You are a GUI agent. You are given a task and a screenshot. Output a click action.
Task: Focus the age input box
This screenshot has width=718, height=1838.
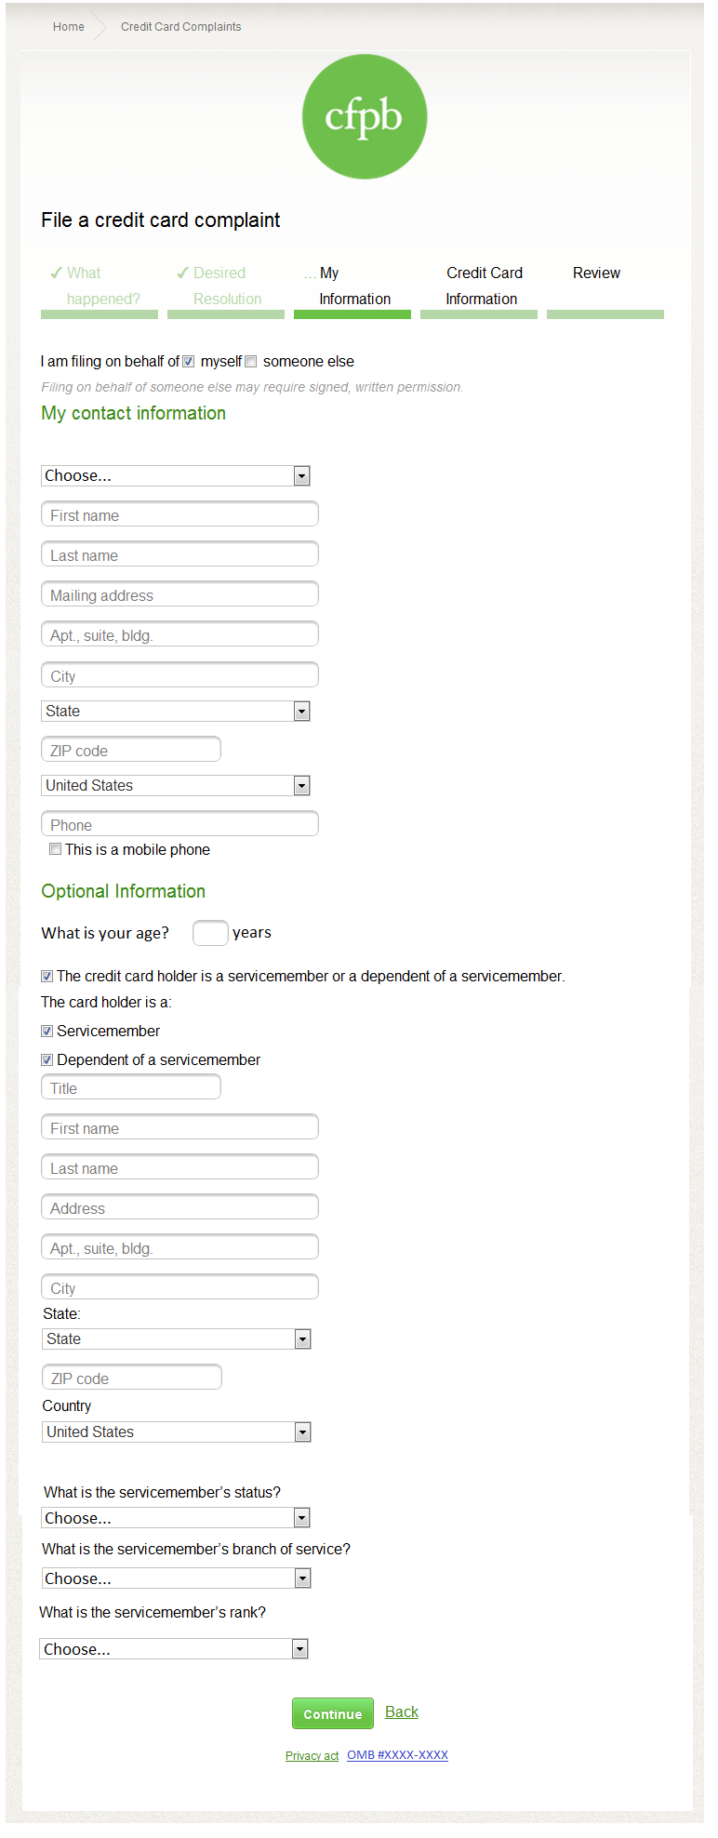[210, 933]
